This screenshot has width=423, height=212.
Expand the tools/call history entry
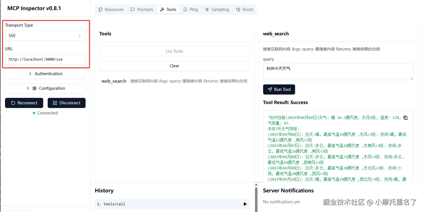pyautogui.click(x=172, y=204)
